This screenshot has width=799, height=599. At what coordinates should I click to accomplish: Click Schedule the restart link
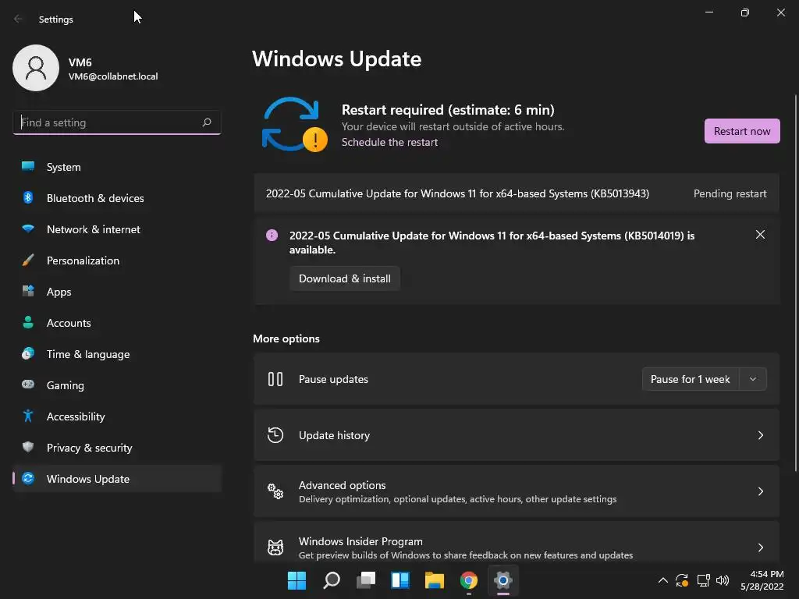click(389, 142)
